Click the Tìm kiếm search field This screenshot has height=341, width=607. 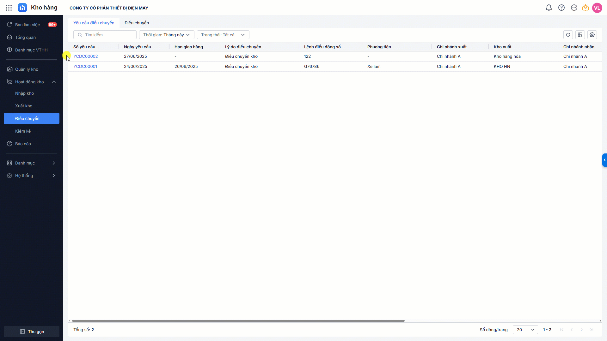coord(107,35)
